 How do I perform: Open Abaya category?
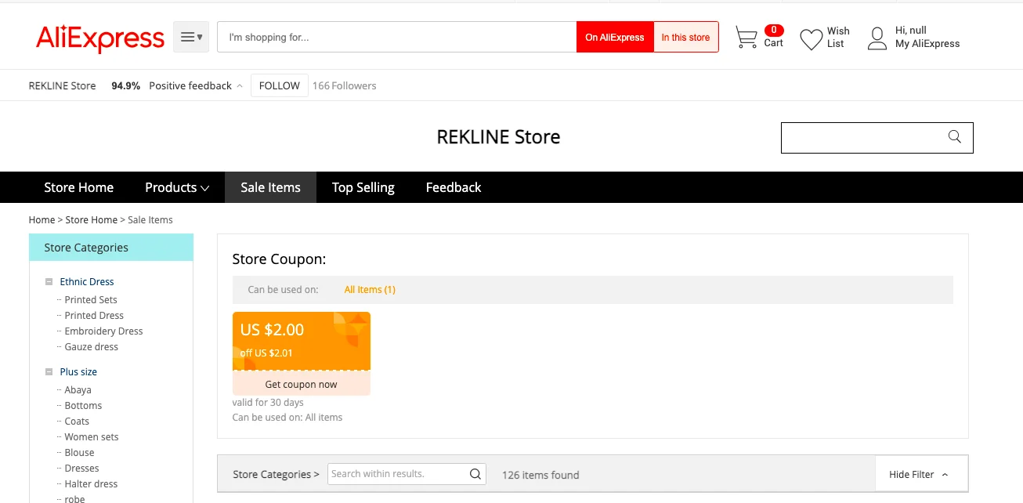[x=78, y=390]
